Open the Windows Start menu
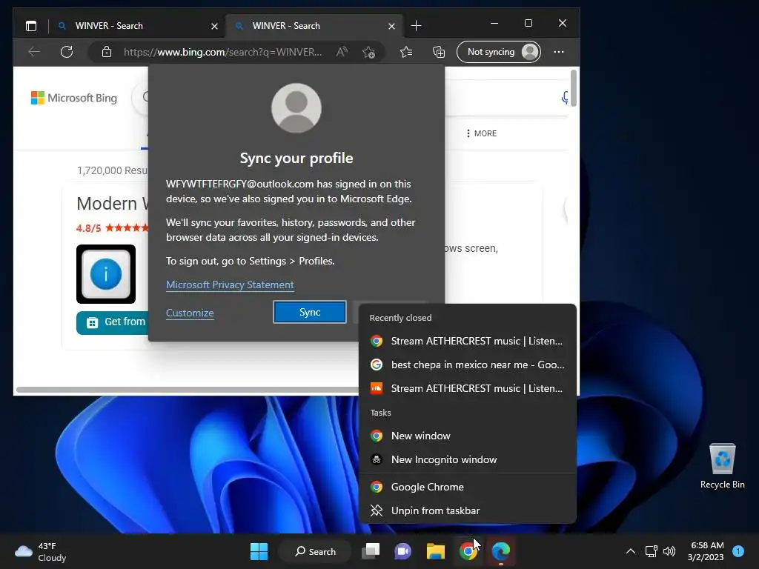Screen dimensions: 759x569 [259, 551]
